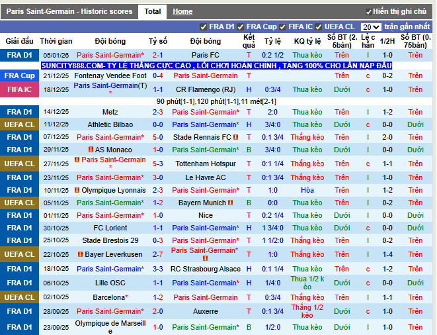
Task: Click half-time score 1-4 in Bayer Leverkusen row
Action: [387, 254]
